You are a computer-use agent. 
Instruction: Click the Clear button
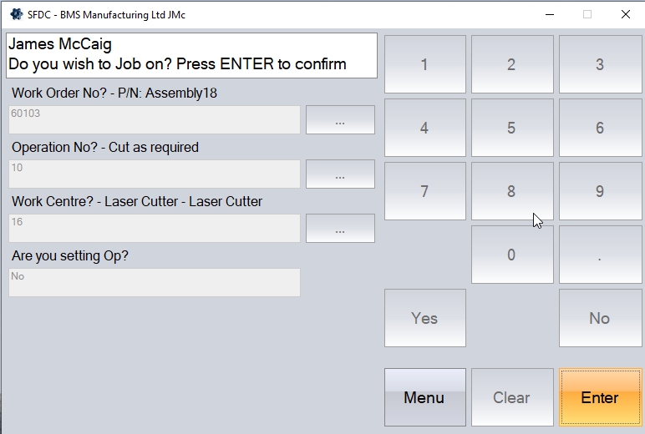[x=511, y=397]
